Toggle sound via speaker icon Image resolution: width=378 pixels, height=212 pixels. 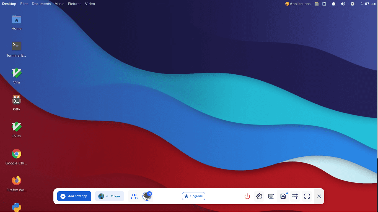click(343, 4)
